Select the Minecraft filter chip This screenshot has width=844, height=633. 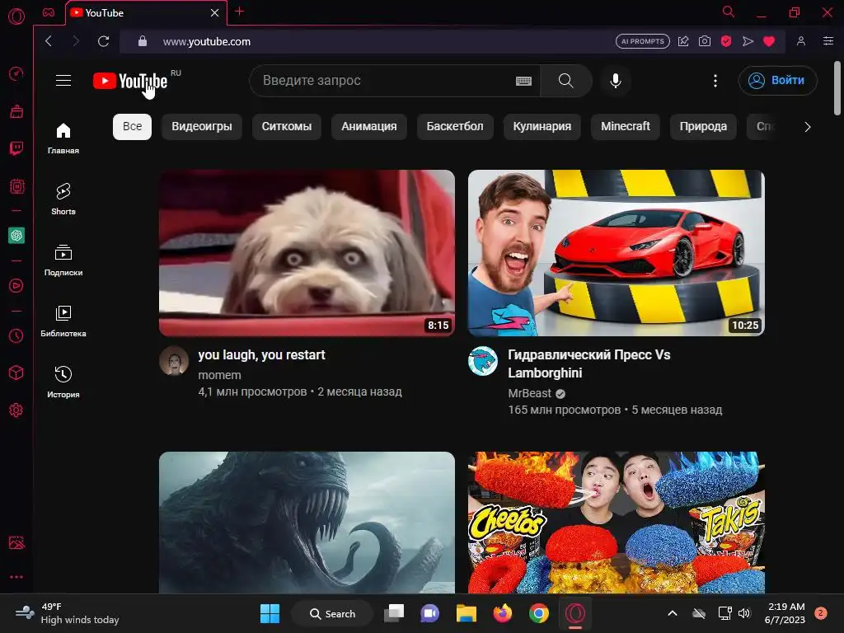point(626,126)
